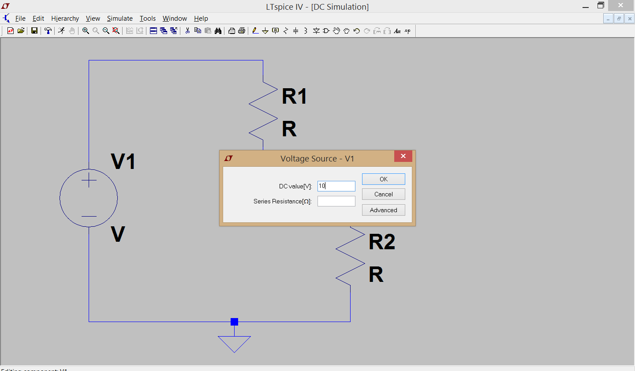Tile windows horizontally from the toolbar

click(153, 31)
